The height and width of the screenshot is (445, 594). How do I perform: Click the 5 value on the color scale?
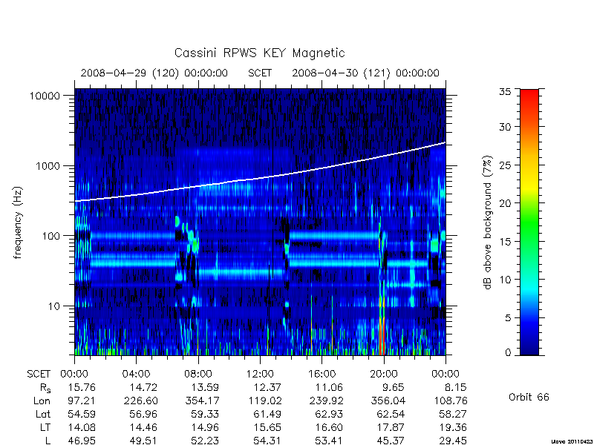coord(508,318)
